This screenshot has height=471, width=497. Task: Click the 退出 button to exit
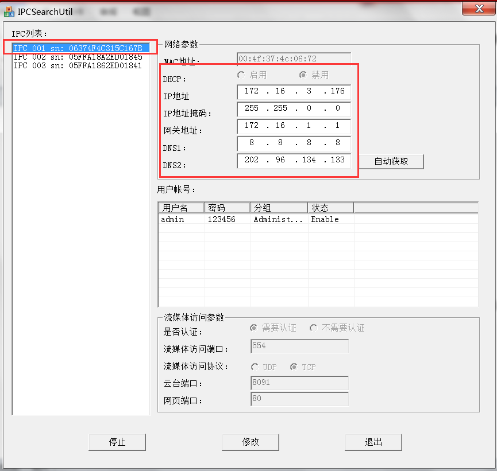(x=373, y=442)
